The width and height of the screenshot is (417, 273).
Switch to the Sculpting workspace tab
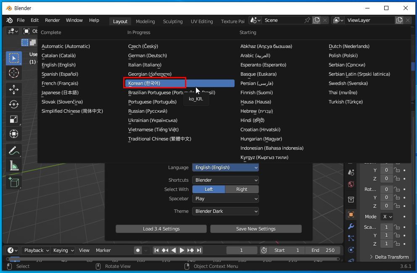[173, 21]
